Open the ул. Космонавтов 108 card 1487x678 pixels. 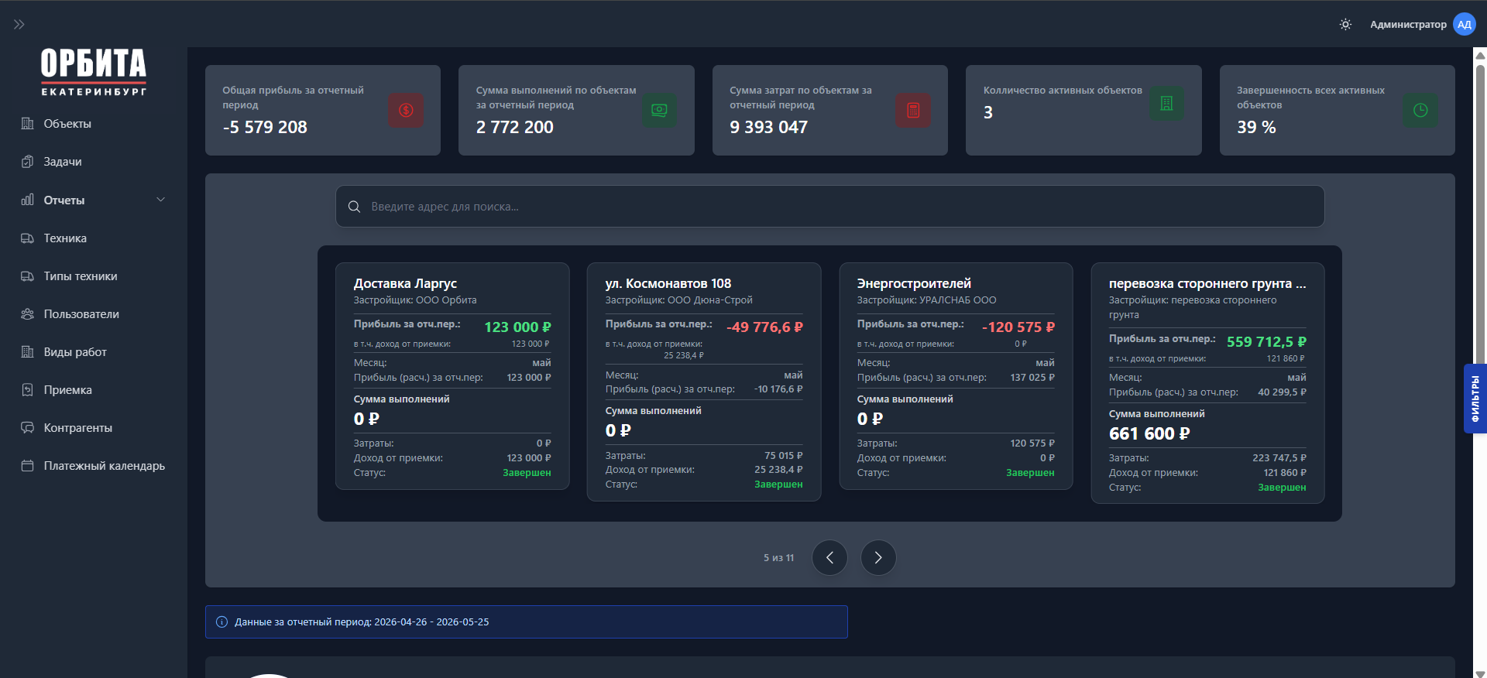click(704, 382)
